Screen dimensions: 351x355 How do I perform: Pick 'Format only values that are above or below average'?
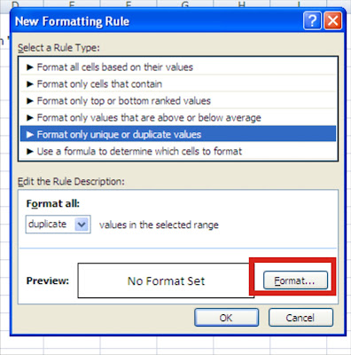coord(178,118)
